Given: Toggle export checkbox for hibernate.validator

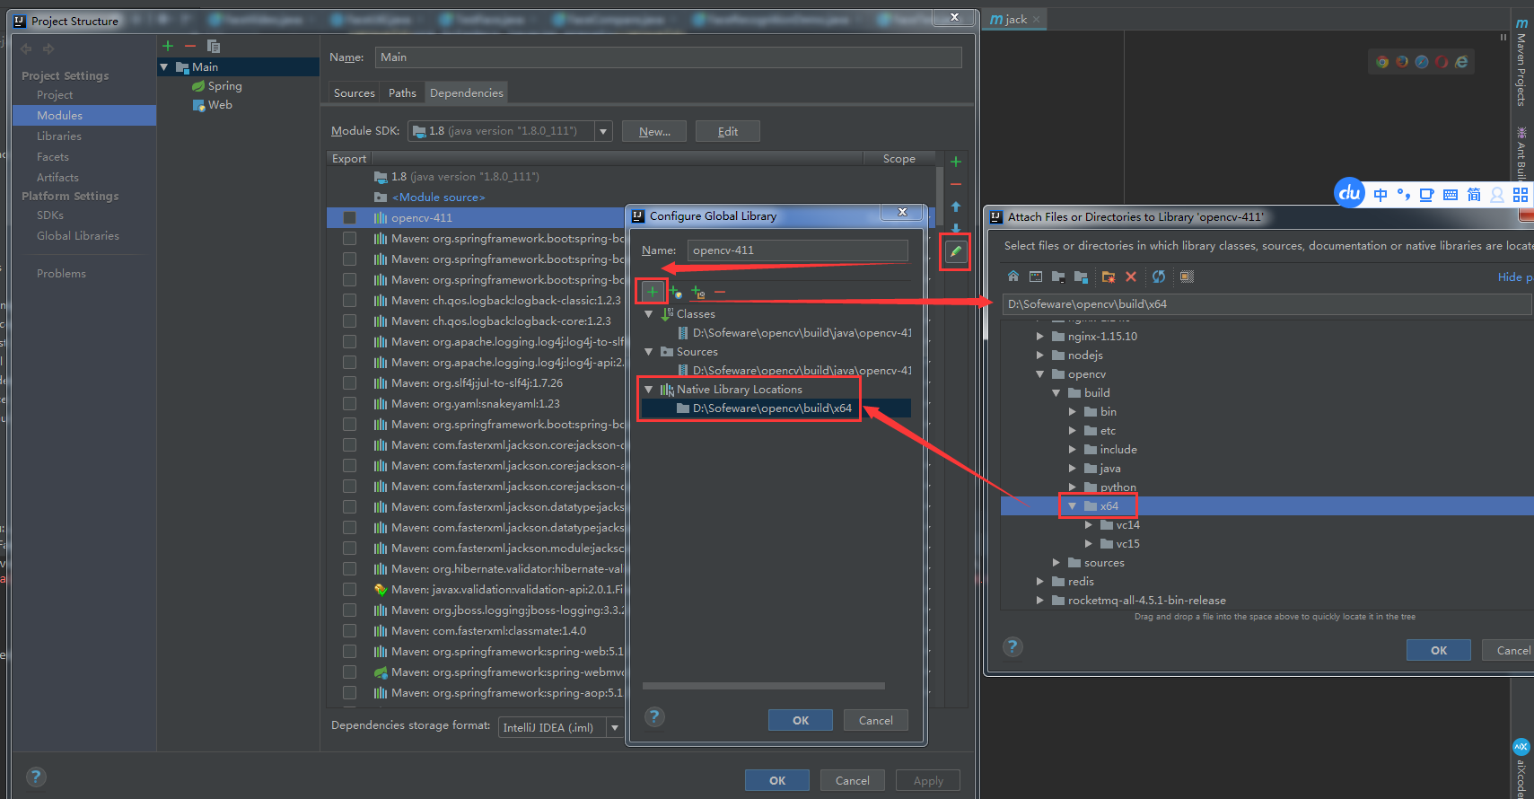Looking at the screenshot, I should point(350,569).
